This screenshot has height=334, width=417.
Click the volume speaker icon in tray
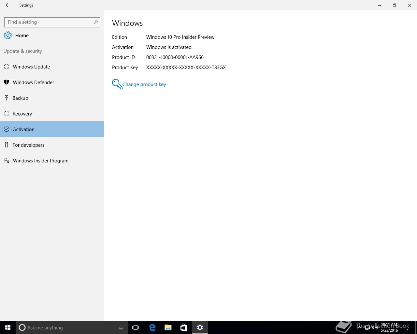coord(375,327)
